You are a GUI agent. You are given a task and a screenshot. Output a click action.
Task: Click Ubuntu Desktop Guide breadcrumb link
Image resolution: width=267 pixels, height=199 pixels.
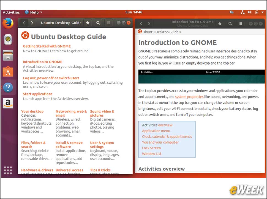point(160,32)
